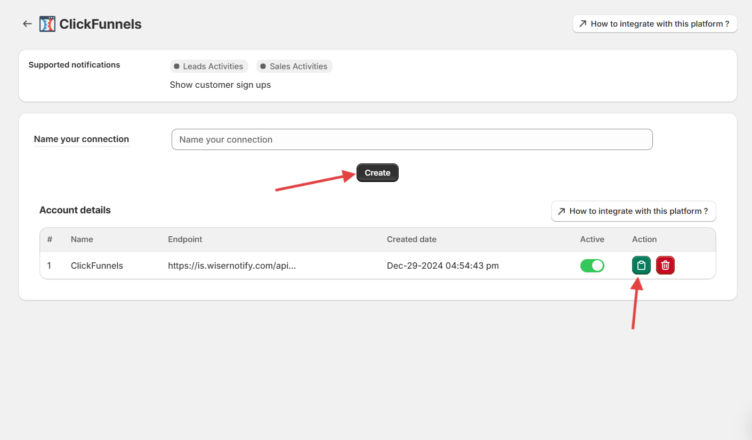
Task: Delete the ClickFunnels connection with trash icon
Action: pyautogui.click(x=665, y=265)
